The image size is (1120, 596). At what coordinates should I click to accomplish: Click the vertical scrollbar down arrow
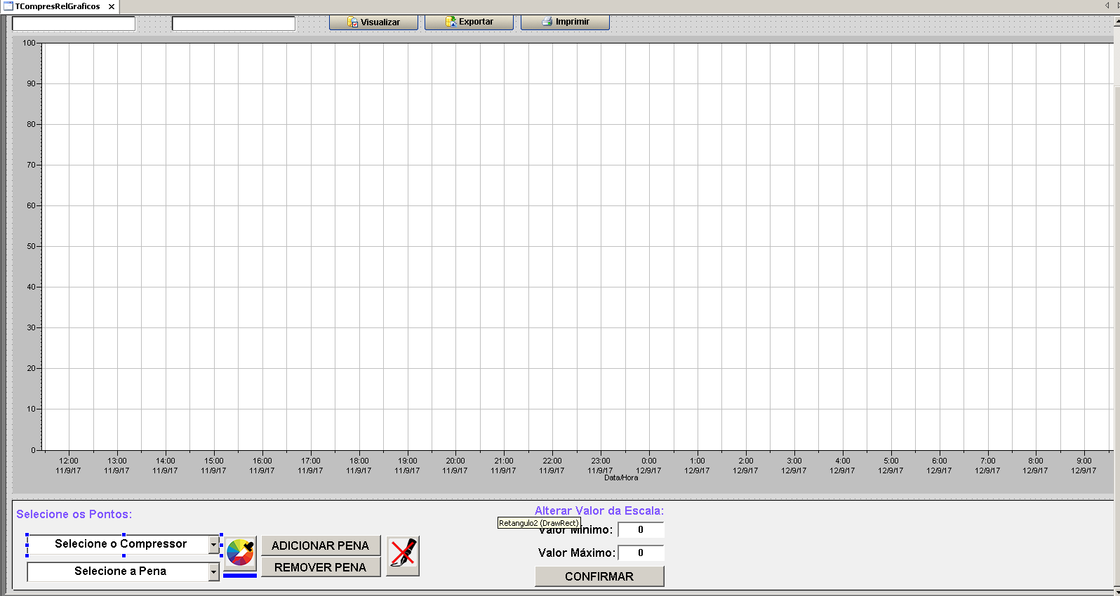tap(1116, 592)
